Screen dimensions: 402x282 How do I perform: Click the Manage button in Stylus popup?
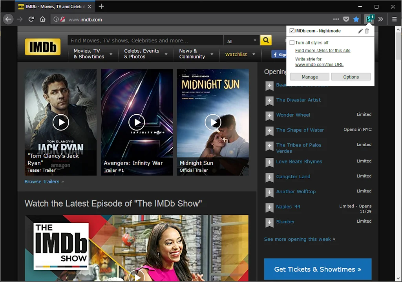pyautogui.click(x=310, y=77)
